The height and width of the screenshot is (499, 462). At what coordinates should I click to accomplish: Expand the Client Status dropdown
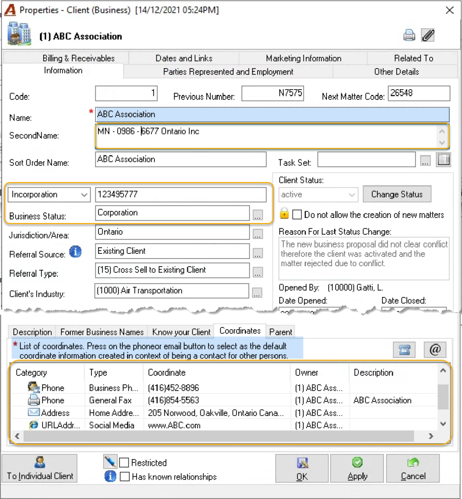click(352, 194)
